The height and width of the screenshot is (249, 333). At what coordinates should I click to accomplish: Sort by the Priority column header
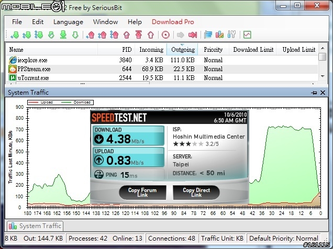(214, 50)
